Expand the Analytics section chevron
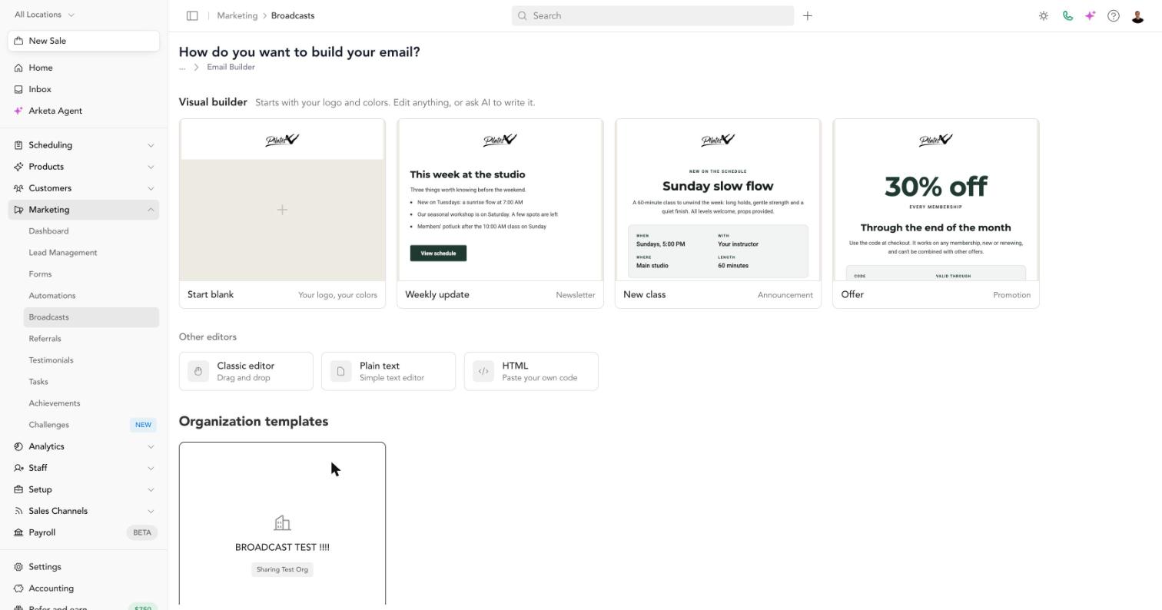The image size is (1162, 610). [x=151, y=446]
